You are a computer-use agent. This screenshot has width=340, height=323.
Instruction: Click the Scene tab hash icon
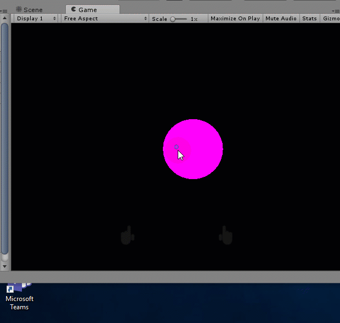(x=19, y=10)
